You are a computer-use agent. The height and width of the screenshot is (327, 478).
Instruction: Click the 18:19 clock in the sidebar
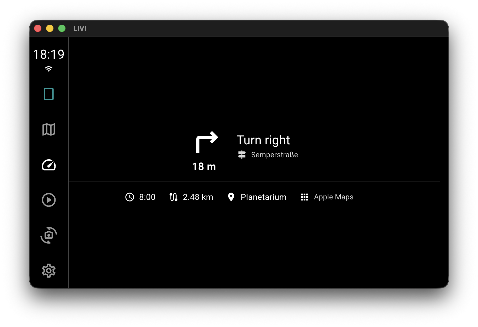click(49, 54)
